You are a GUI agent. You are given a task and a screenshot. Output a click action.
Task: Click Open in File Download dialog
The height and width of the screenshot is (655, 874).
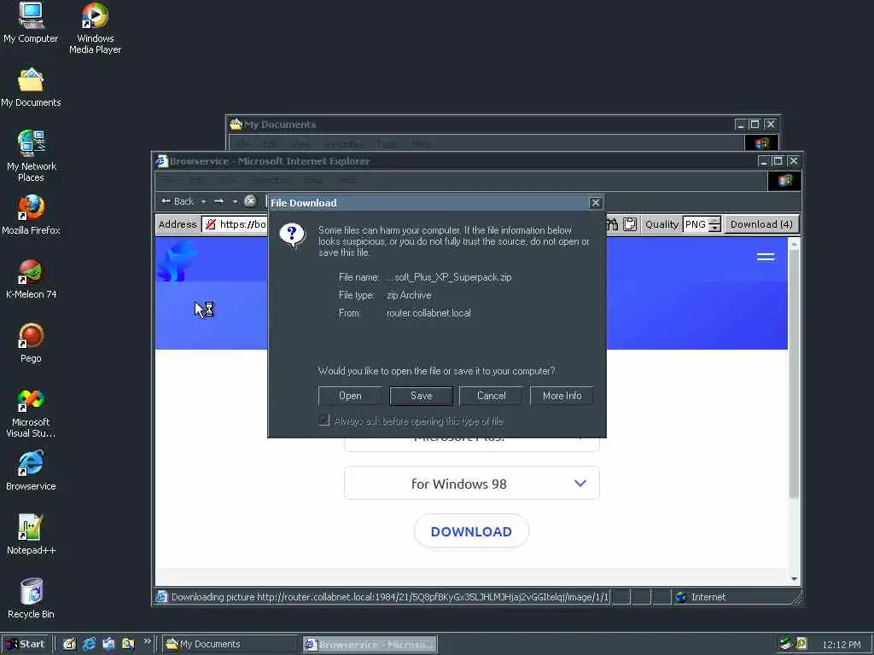pos(350,396)
